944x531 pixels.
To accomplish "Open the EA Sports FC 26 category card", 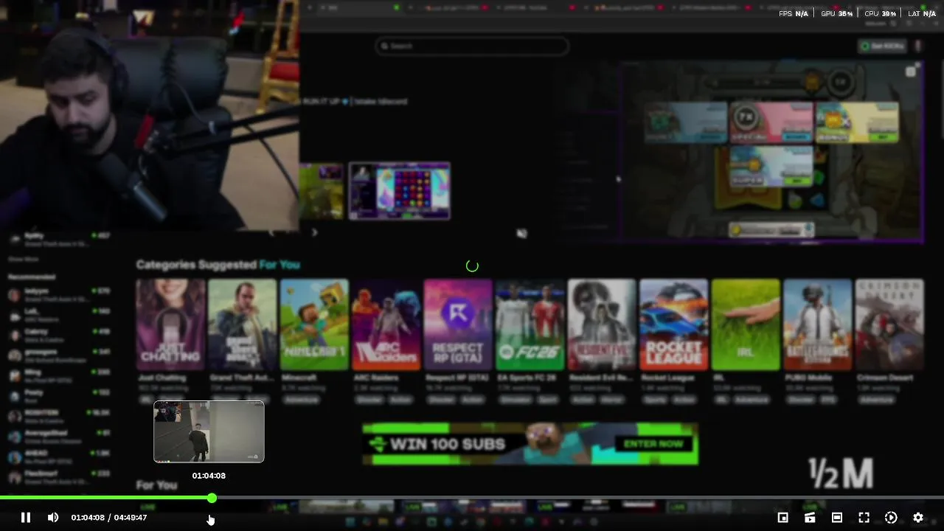I will (530, 324).
